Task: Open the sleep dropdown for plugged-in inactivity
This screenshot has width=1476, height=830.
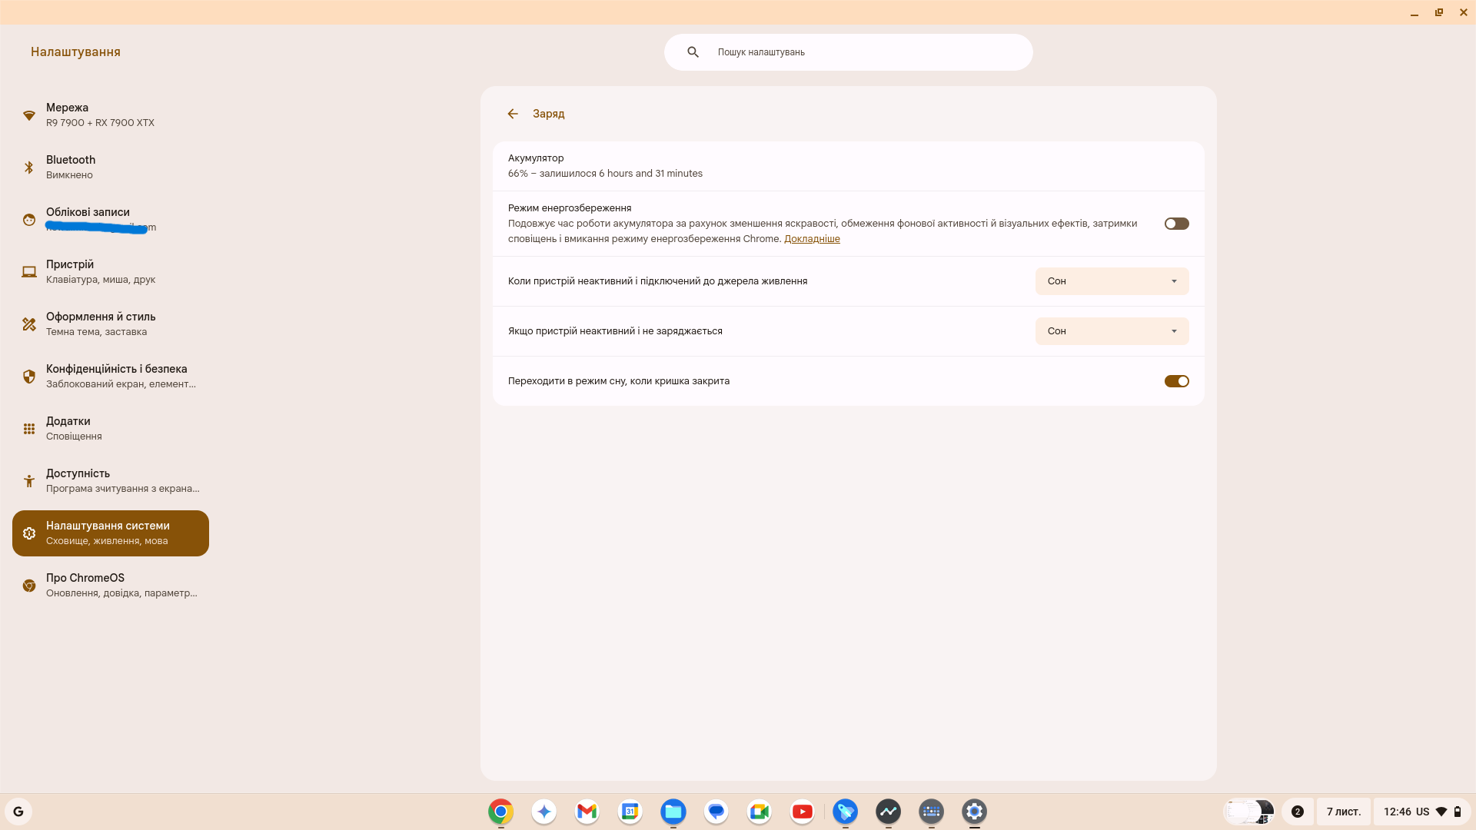Action: click(x=1112, y=281)
